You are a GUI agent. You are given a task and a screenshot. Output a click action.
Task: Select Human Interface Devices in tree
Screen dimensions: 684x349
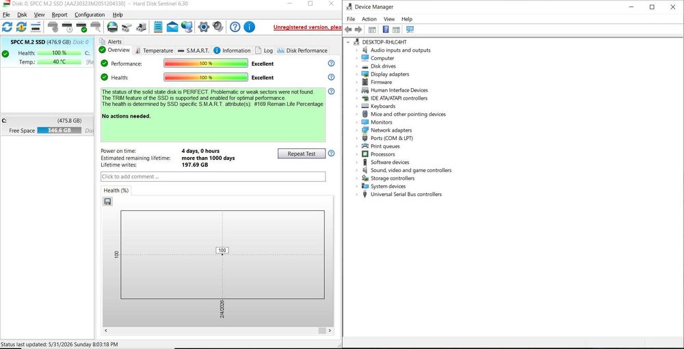coord(399,90)
